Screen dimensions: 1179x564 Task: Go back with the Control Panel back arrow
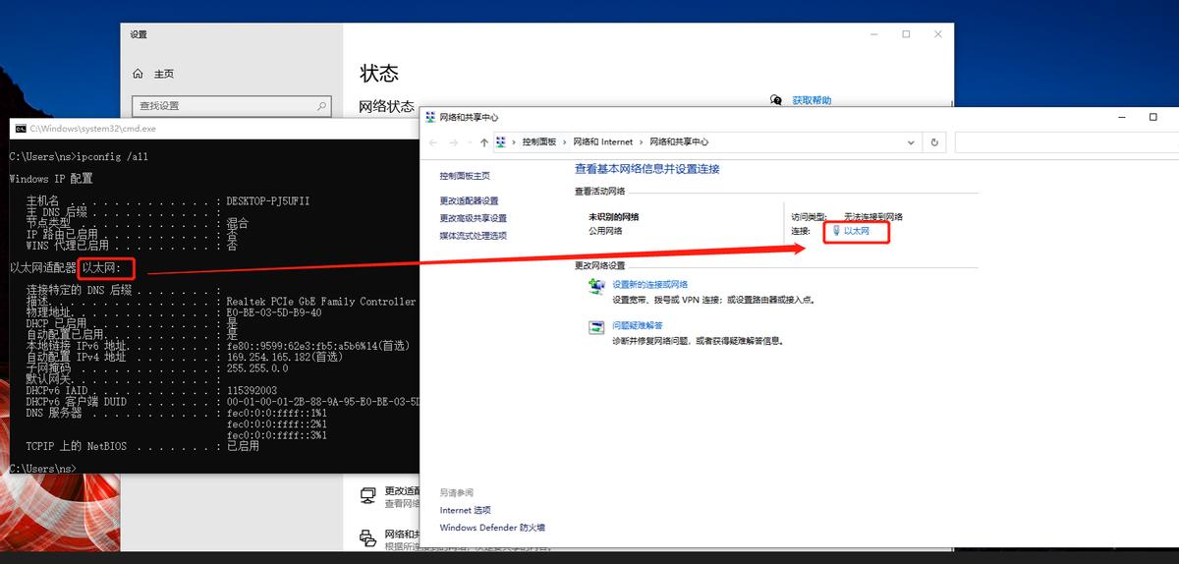pos(435,142)
